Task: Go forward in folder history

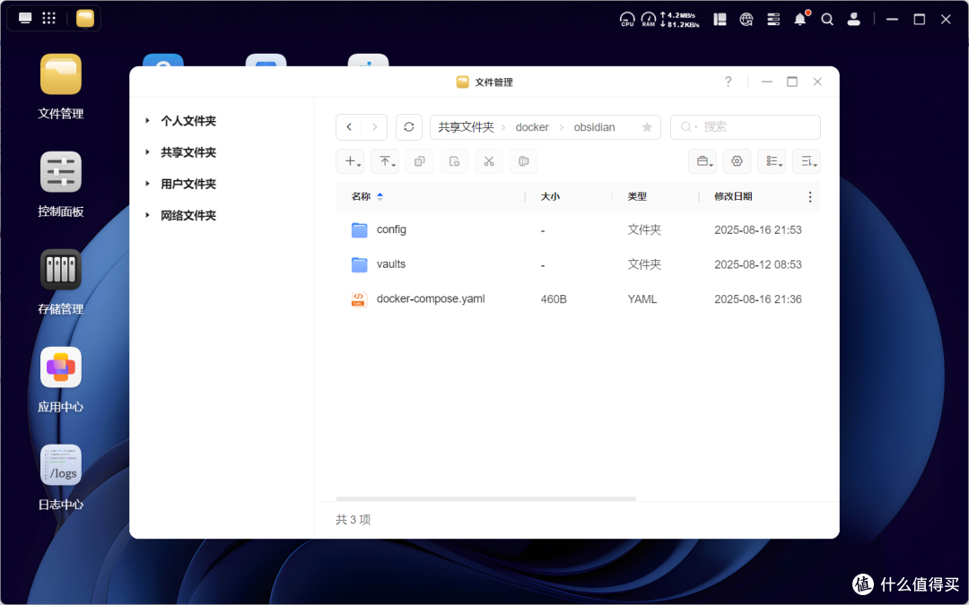Action: pyautogui.click(x=374, y=127)
